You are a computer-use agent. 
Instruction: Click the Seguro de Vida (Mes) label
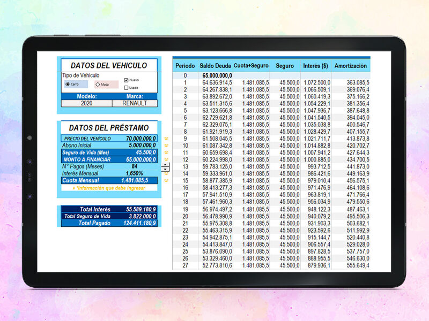(x=85, y=152)
